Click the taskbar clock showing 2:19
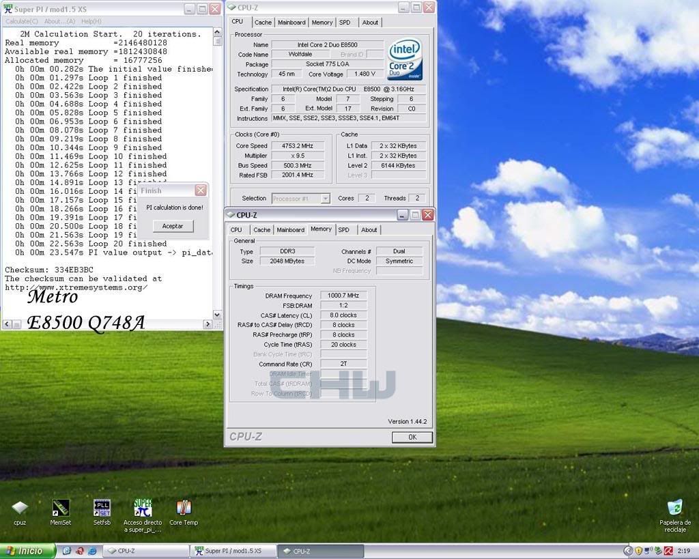This screenshot has height=559, width=699. tap(684, 551)
